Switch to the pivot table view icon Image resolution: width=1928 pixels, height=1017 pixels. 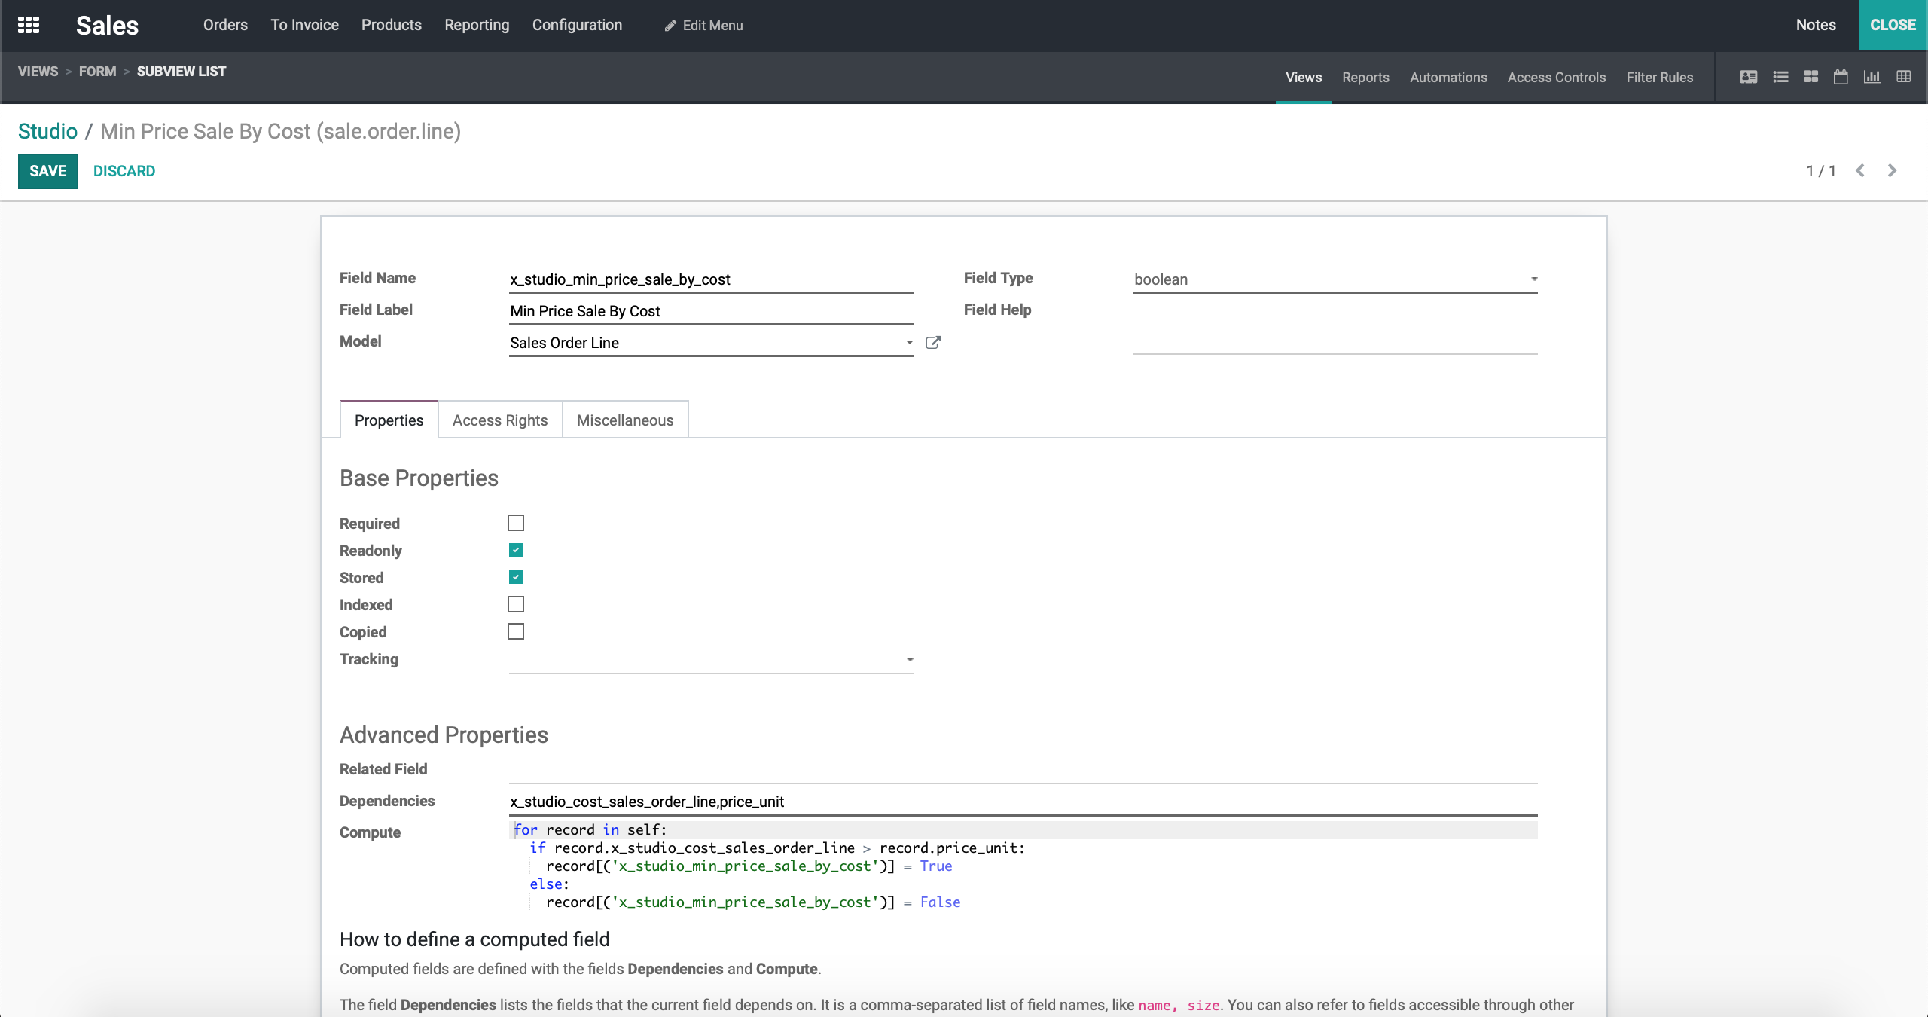[x=1904, y=77]
